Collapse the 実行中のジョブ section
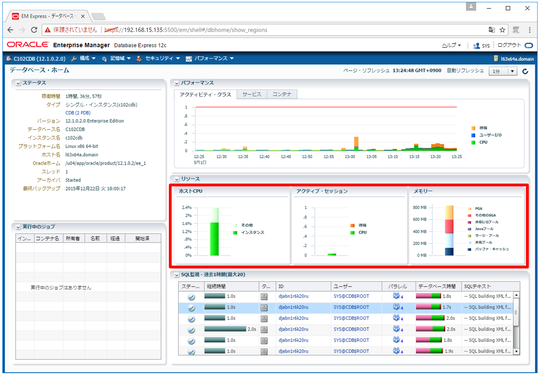539x375 pixels. [x=18, y=227]
